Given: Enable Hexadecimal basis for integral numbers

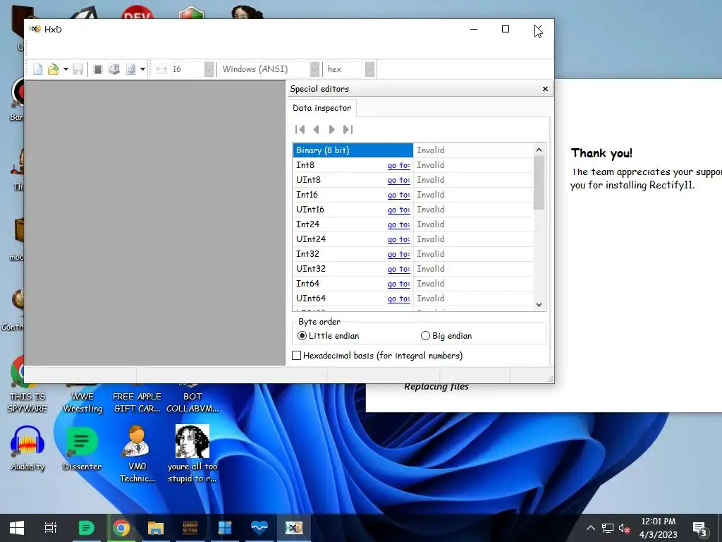Looking at the screenshot, I should click(377, 356).
